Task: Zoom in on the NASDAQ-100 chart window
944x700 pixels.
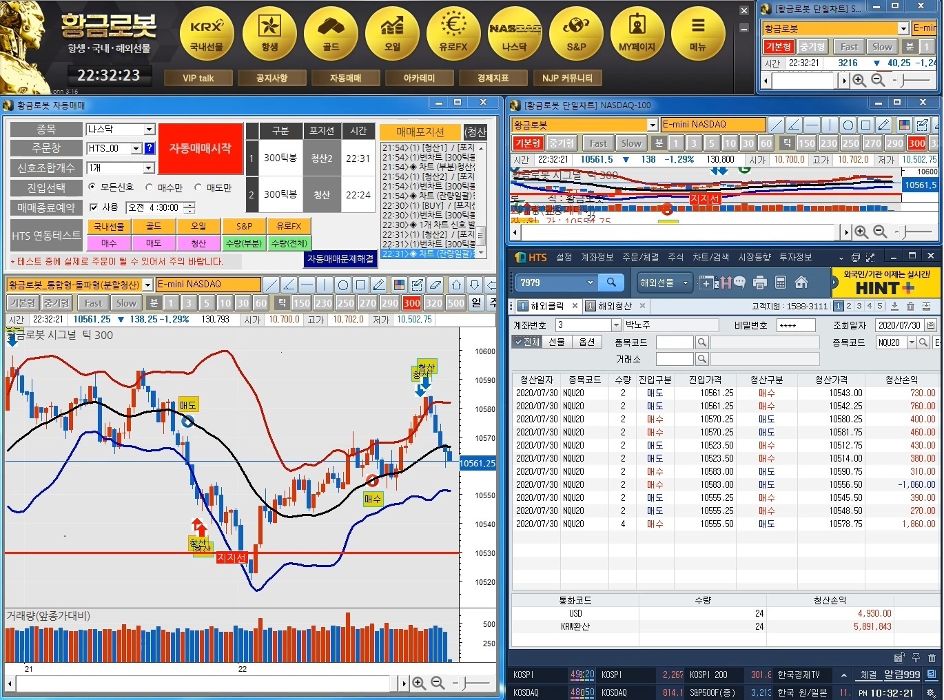Action: pos(861,232)
